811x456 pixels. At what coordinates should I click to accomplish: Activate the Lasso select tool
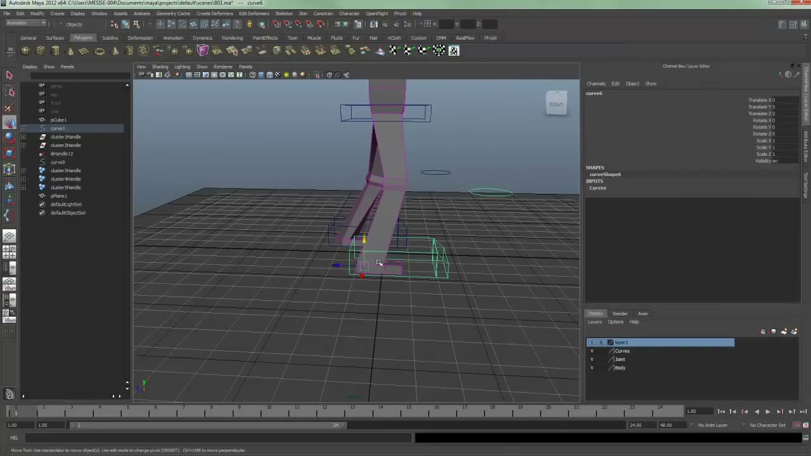(x=9, y=91)
